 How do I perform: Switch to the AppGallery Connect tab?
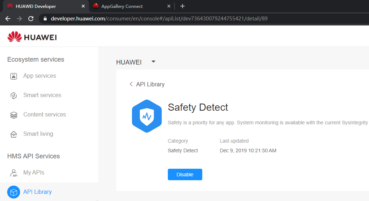122,6
